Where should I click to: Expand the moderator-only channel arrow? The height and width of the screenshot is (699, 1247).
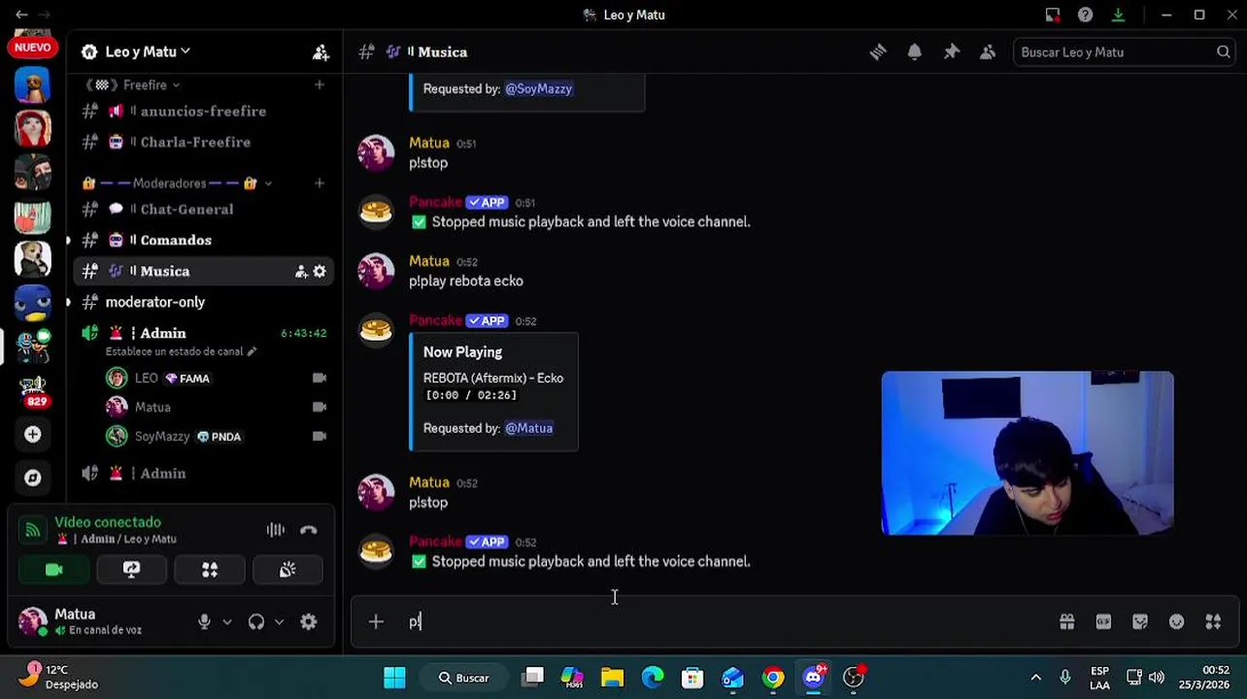click(68, 302)
